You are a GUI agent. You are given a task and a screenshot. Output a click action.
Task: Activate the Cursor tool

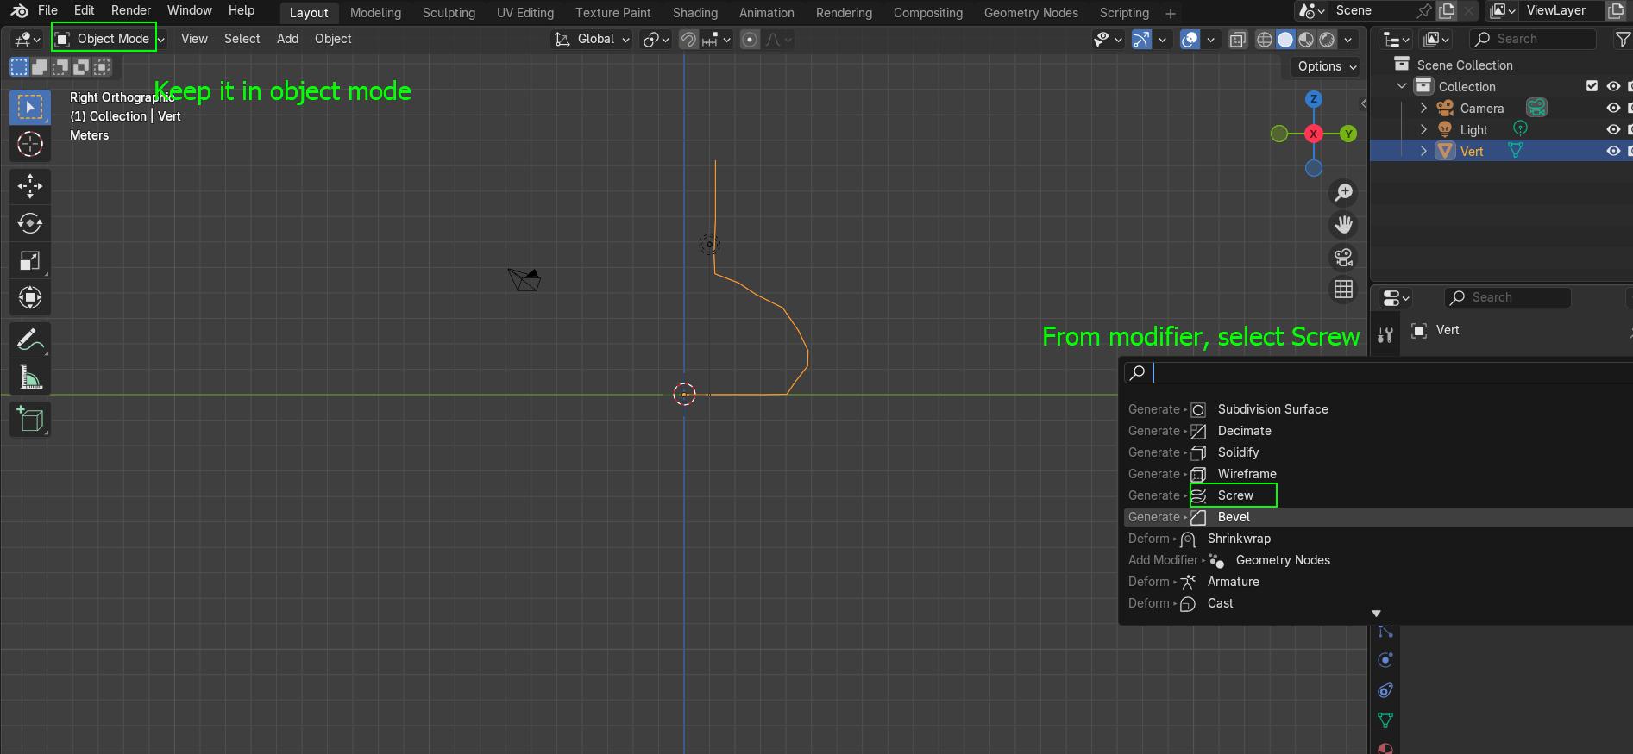pos(30,144)
